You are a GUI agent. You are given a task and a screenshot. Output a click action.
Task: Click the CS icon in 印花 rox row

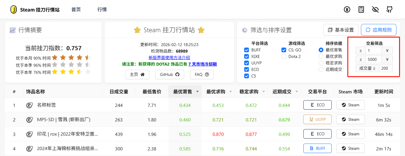pyautogui.click(x=29, y=134)
